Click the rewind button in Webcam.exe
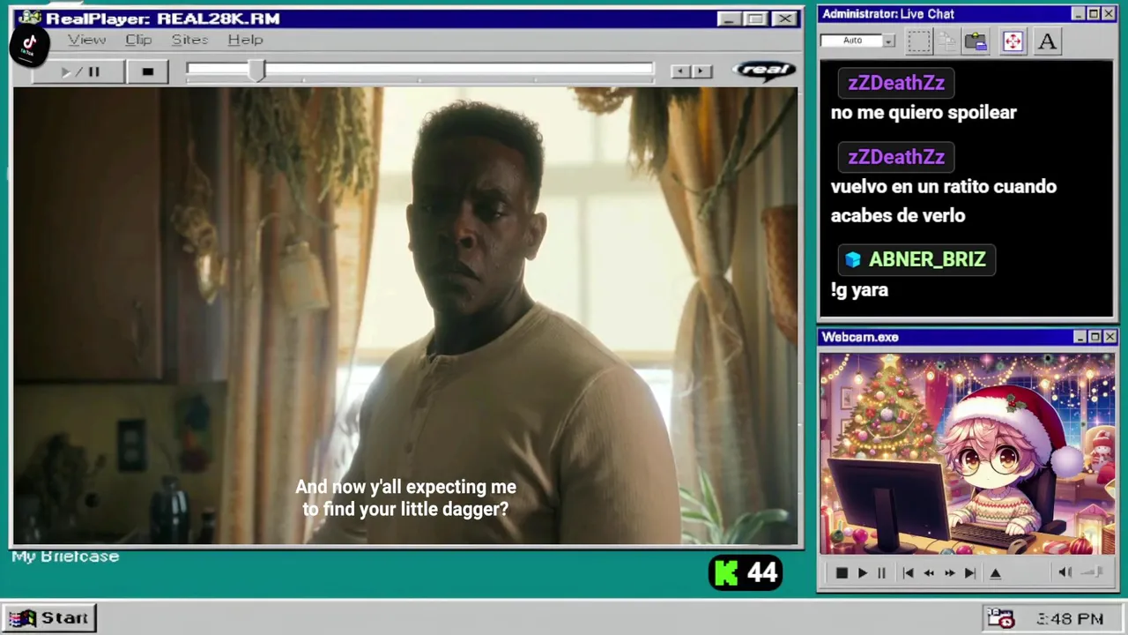 pos(929,573)
